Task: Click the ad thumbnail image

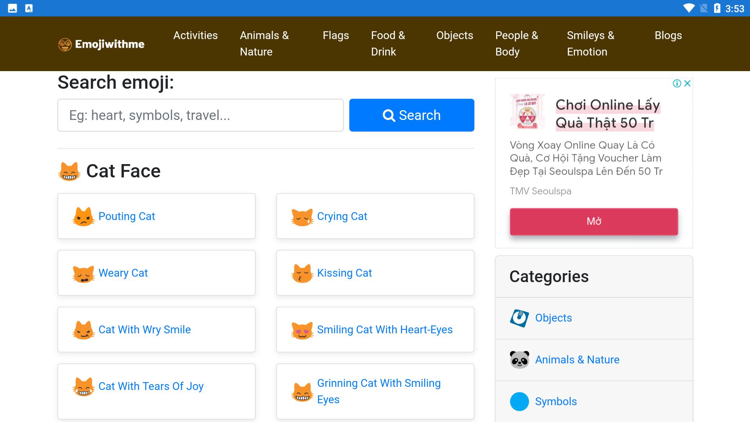Action: [x=527, y=111]
